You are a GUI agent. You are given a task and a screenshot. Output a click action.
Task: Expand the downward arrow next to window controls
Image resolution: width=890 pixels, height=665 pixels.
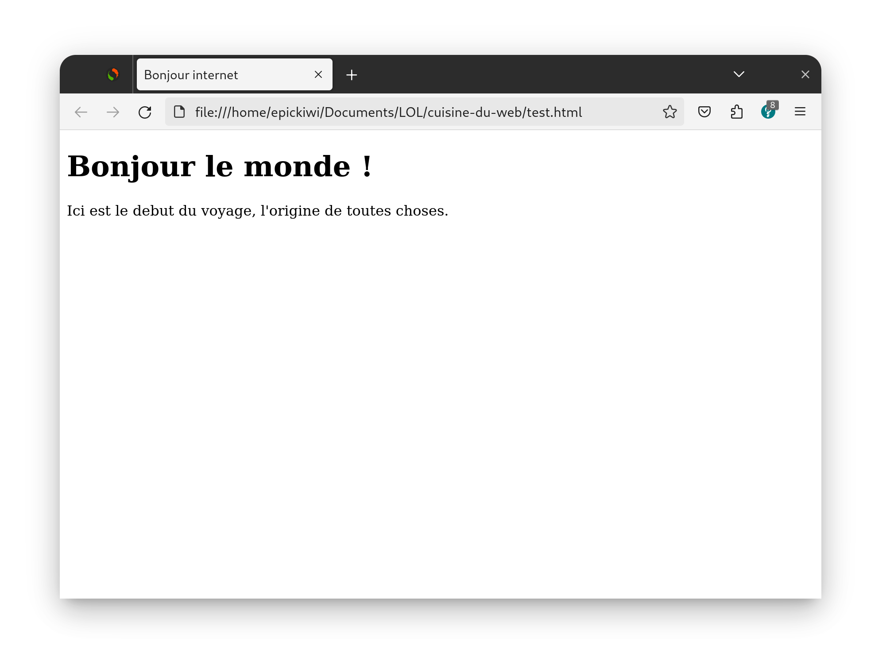tap(739, 74)
